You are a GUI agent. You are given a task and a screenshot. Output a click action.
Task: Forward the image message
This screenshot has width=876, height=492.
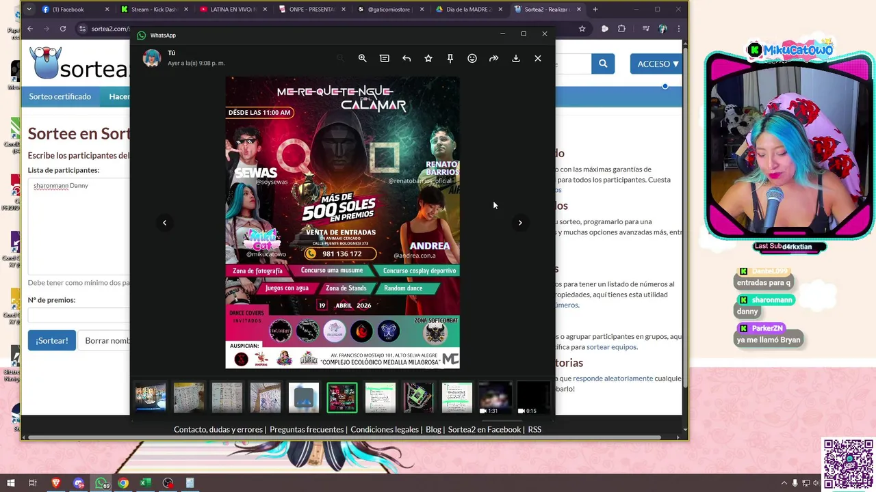click(x=494, y=59)
